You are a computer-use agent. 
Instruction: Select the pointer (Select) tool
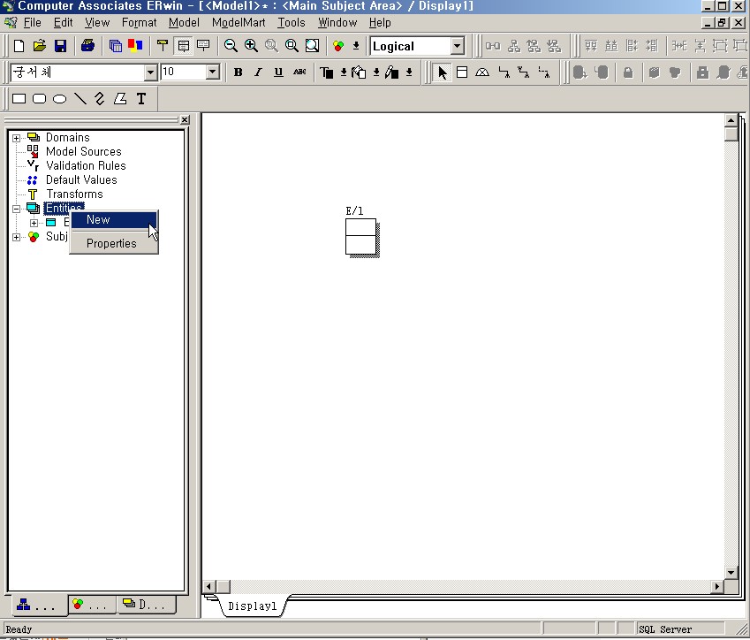(x=442, y=72)
